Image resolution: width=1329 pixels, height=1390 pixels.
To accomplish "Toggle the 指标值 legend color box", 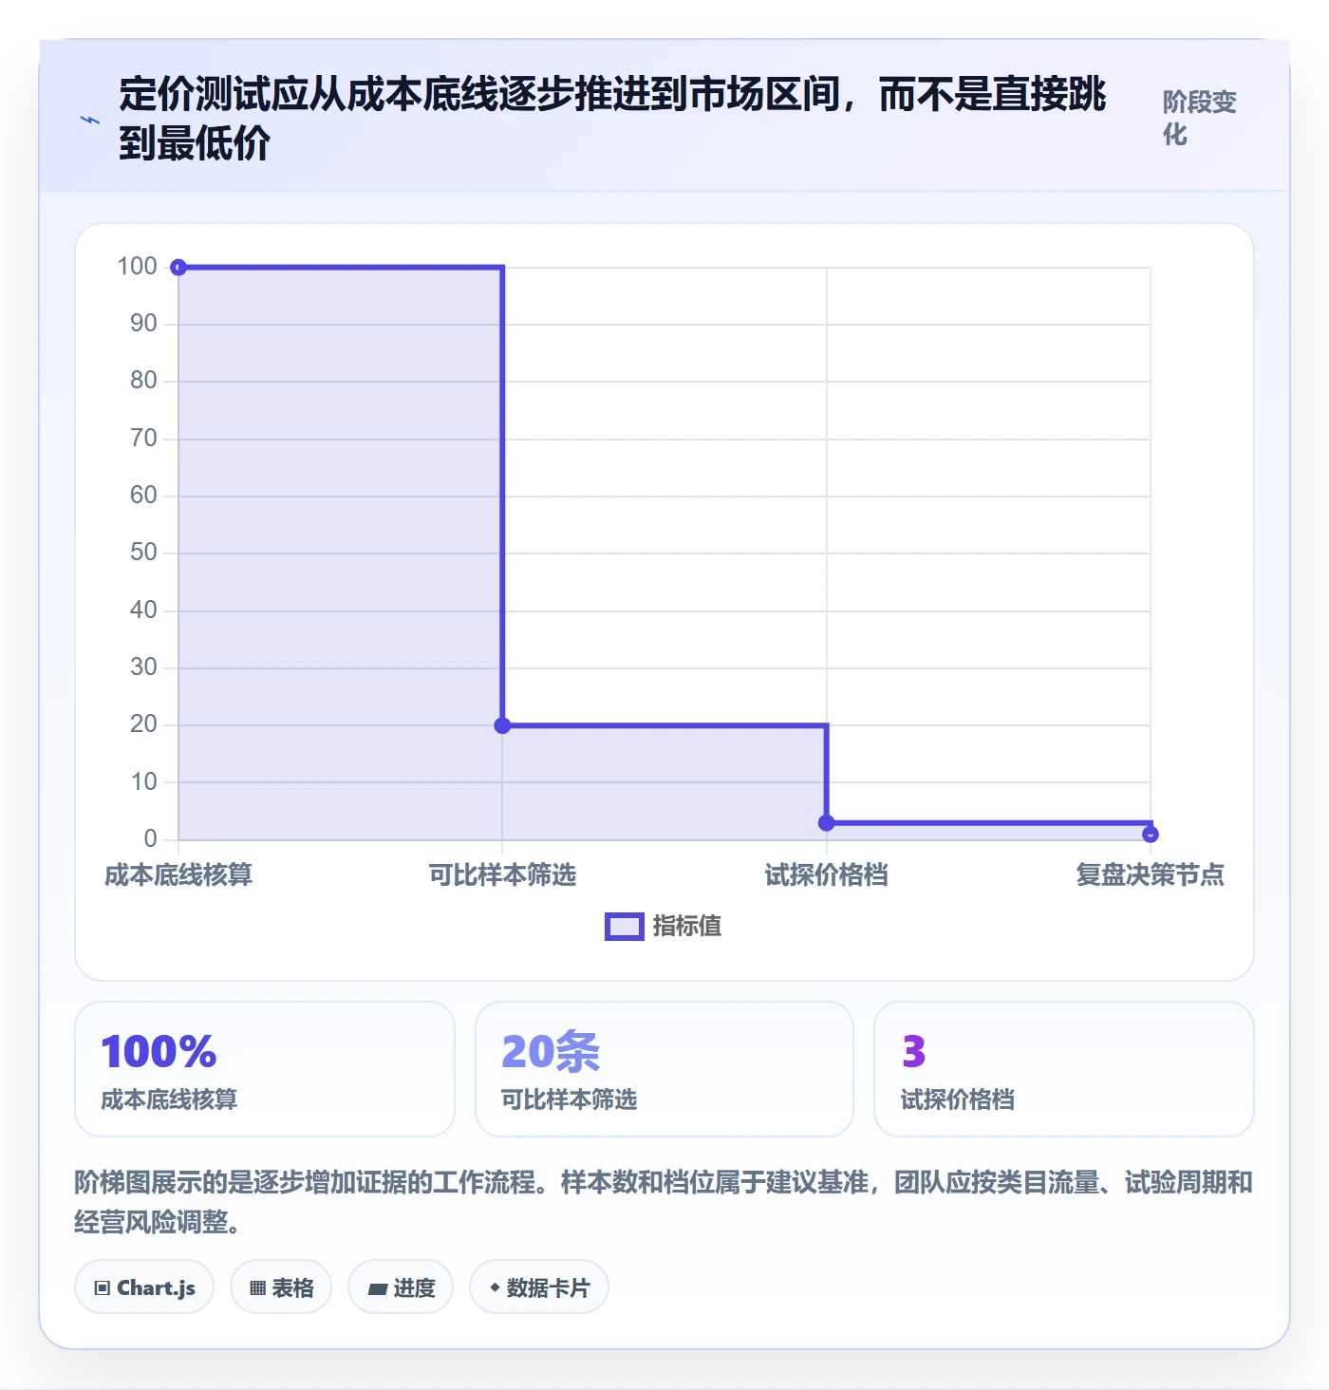I will point(625,926).
